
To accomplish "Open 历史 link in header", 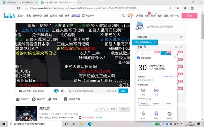I will (166, 16).
